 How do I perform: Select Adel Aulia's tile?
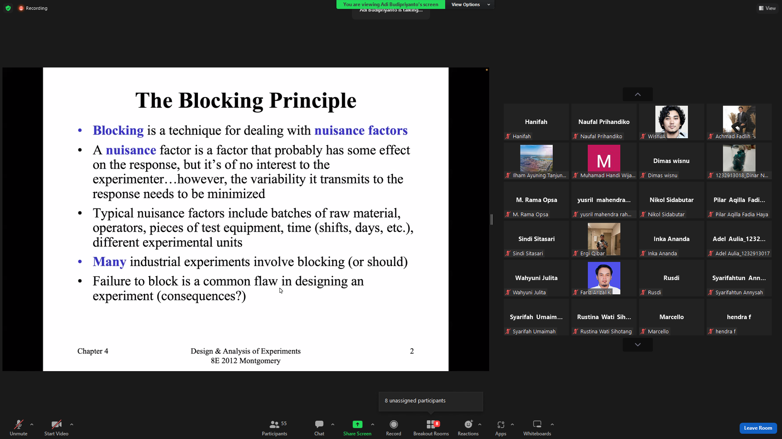coord(739,239)
